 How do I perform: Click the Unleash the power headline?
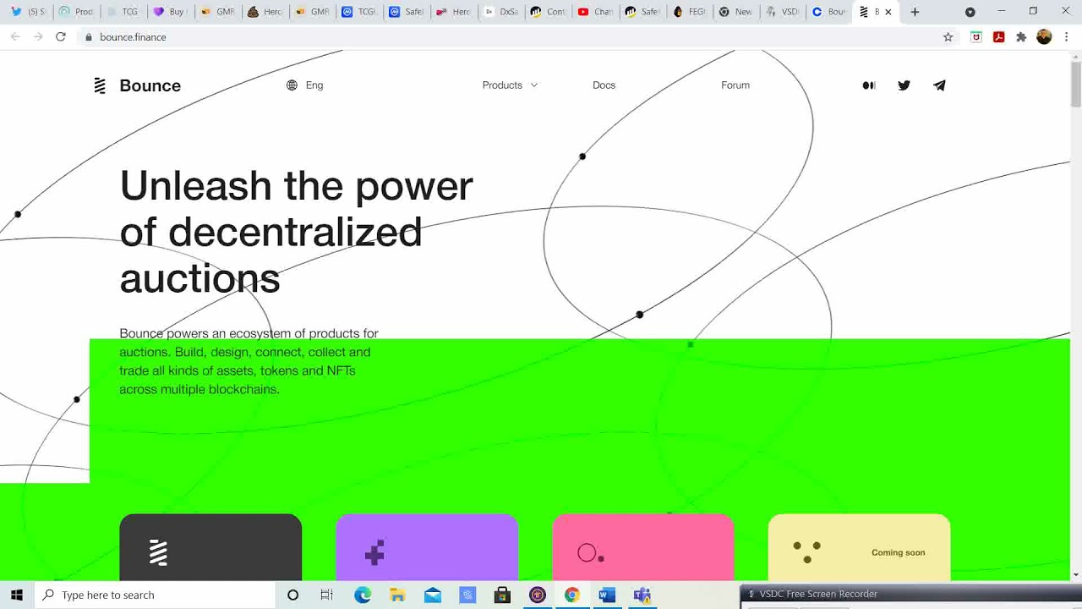(x=296, y=232)
